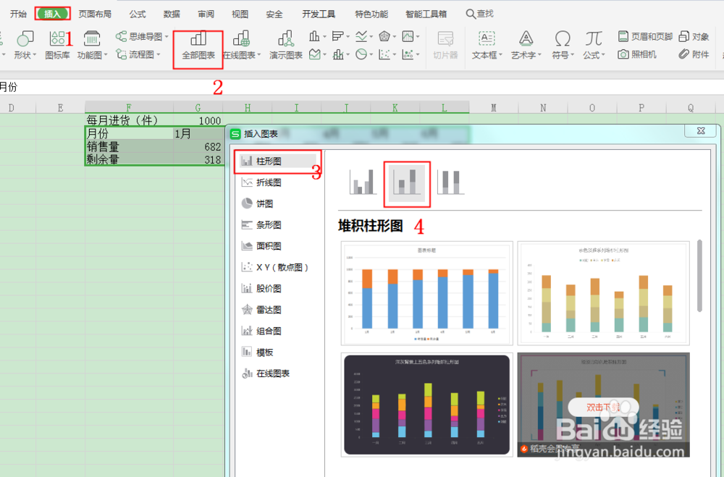Image resolution: width=724 pixels, height=477 pixels.
Task: Pick the blue-orange stacked column preview
Action: click(x=426, y=293)
